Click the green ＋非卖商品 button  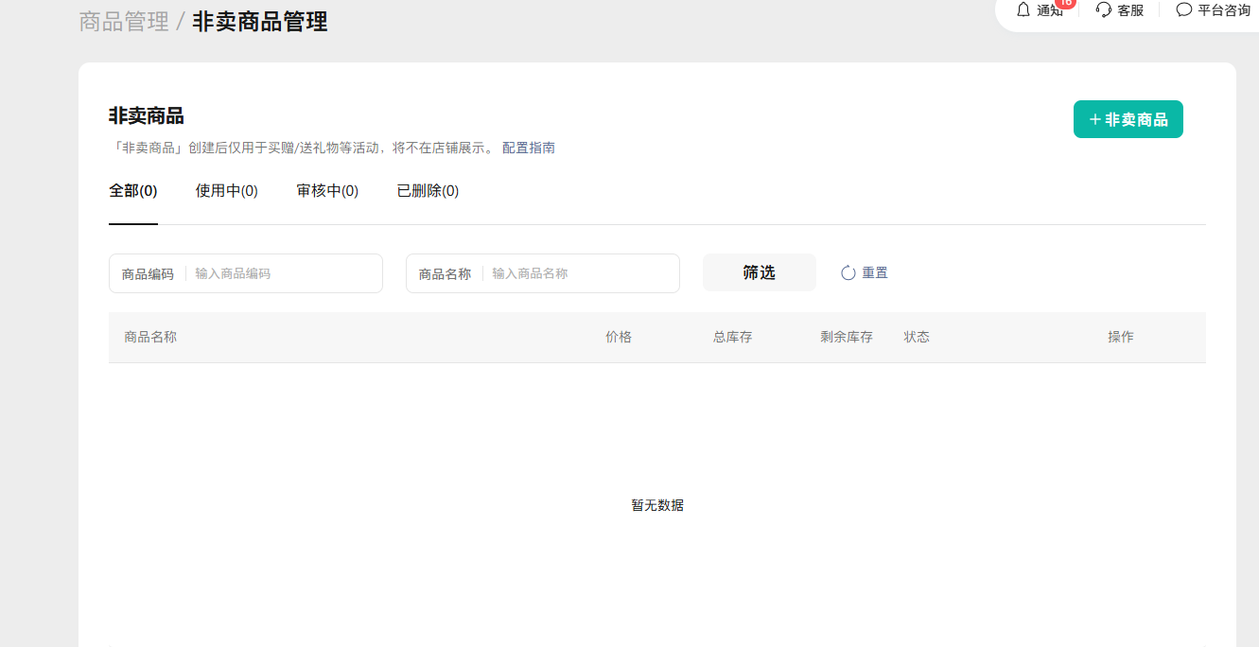click(x=1128, y=119)
